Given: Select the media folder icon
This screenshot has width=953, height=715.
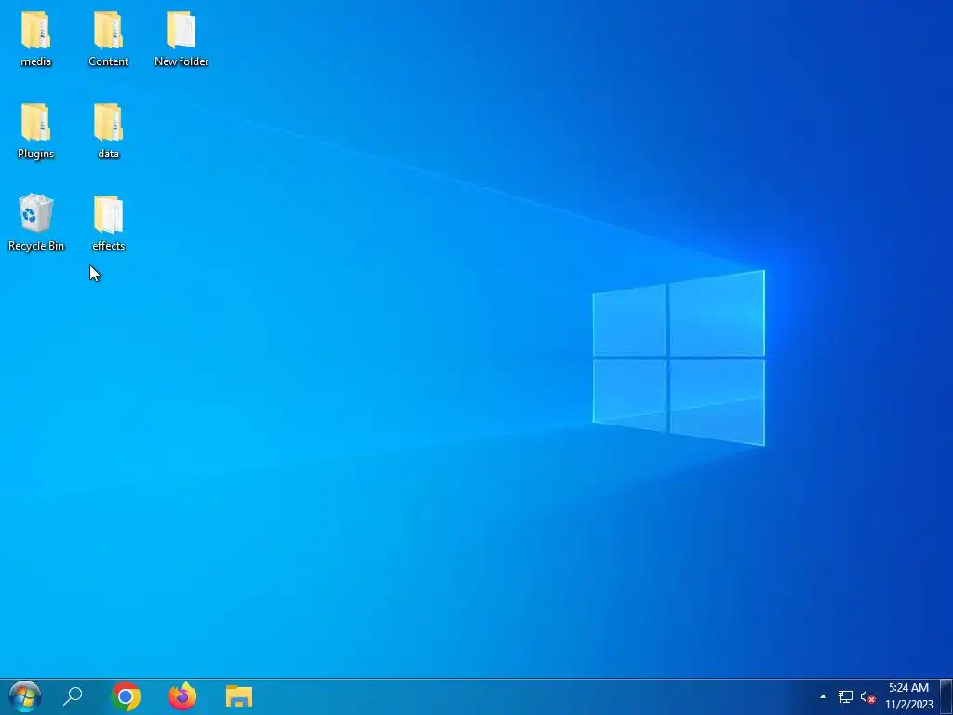Looking at the screenshot, I should pyautogui.click(x=35, y=30).
